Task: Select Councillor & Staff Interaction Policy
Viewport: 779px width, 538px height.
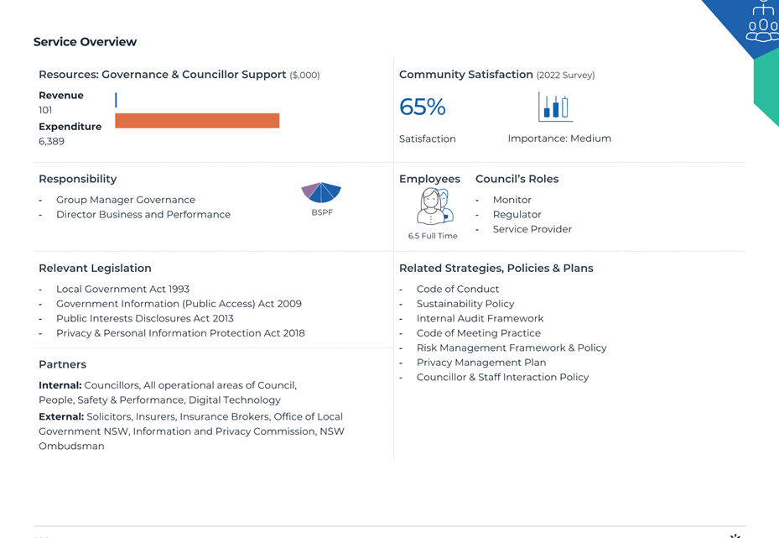Action: point(503,377)
